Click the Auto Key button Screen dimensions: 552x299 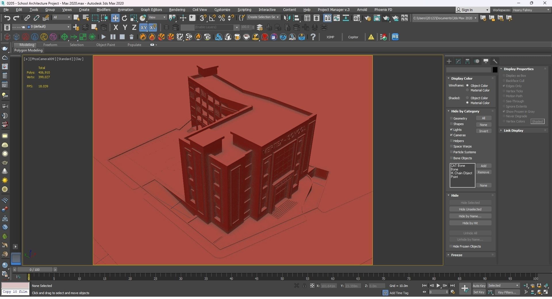coord(479,285)
